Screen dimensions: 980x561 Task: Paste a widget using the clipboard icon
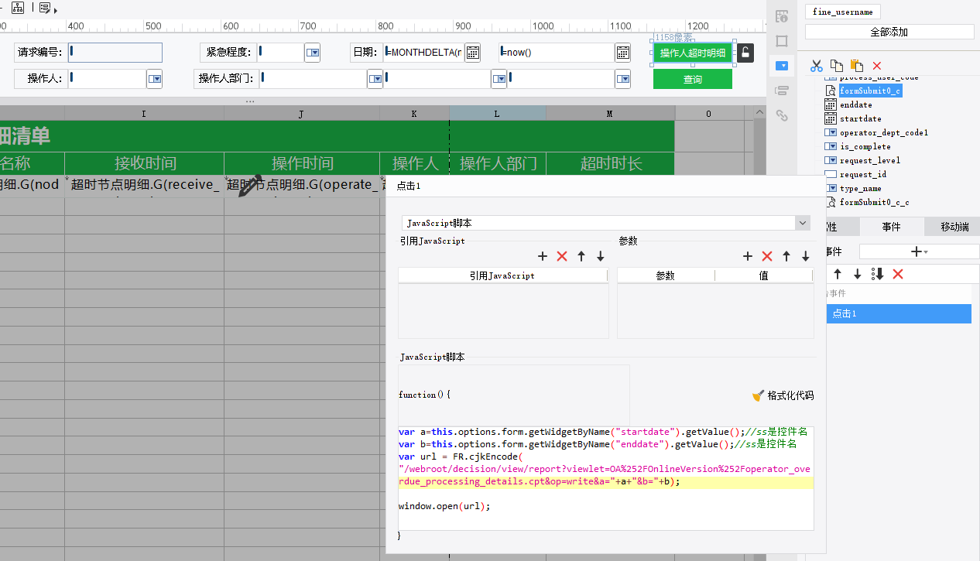tap(856, 66)
